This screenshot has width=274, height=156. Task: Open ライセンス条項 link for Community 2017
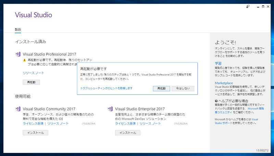33,123
